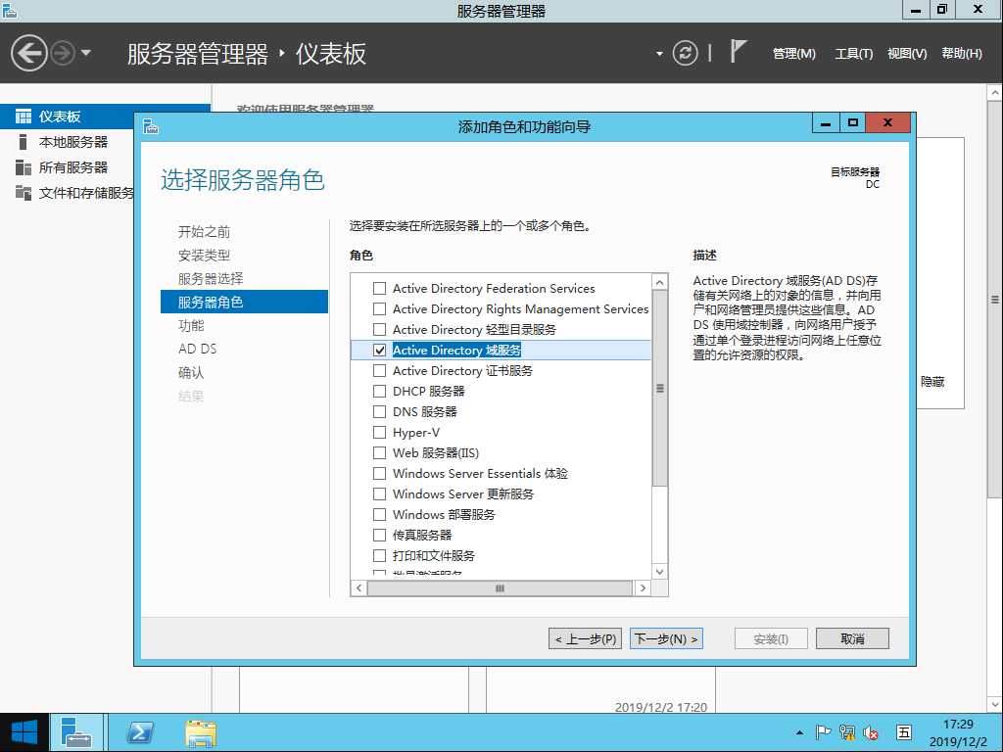This screenshot has height=752, width=1003.
Task: Check 打印和文件服务 role
Action: click(x=379, y=555)
